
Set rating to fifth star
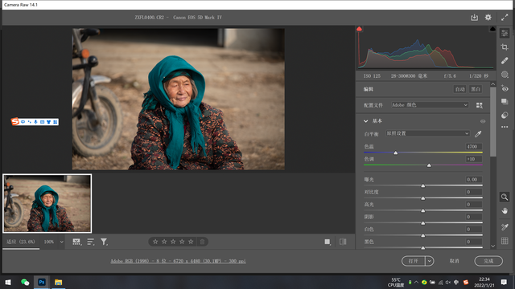point(191,242)
